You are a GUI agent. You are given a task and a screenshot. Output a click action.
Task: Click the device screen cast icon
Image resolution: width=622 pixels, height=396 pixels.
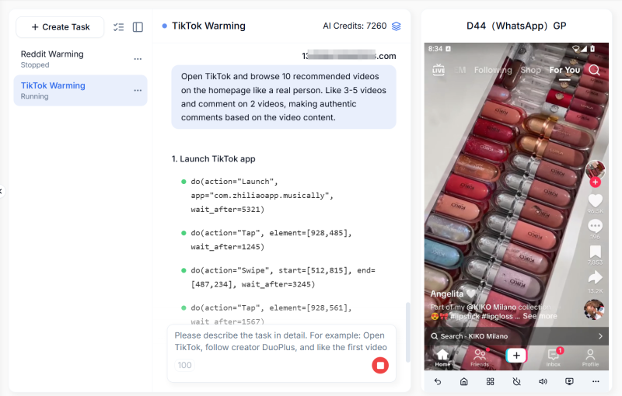point(569,381)
